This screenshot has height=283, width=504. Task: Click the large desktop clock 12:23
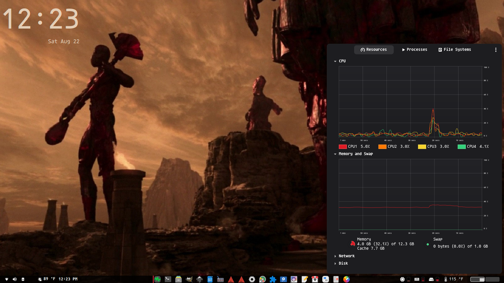(x=41, y=19)
